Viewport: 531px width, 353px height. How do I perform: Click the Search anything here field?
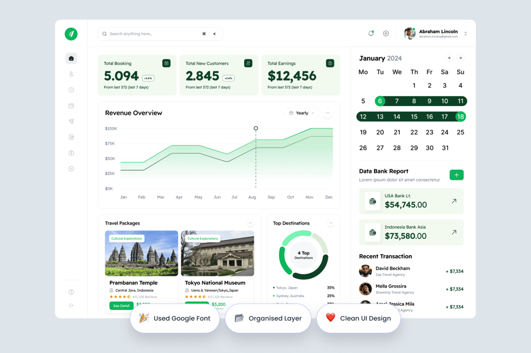150,34
